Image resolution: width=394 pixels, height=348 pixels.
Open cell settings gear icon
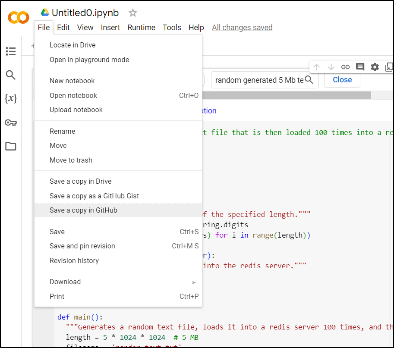pyautogui.click(x=375, y=67)
